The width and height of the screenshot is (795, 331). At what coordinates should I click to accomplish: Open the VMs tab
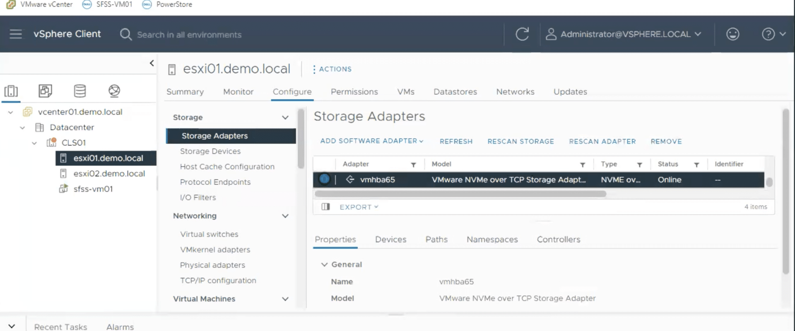405,92
